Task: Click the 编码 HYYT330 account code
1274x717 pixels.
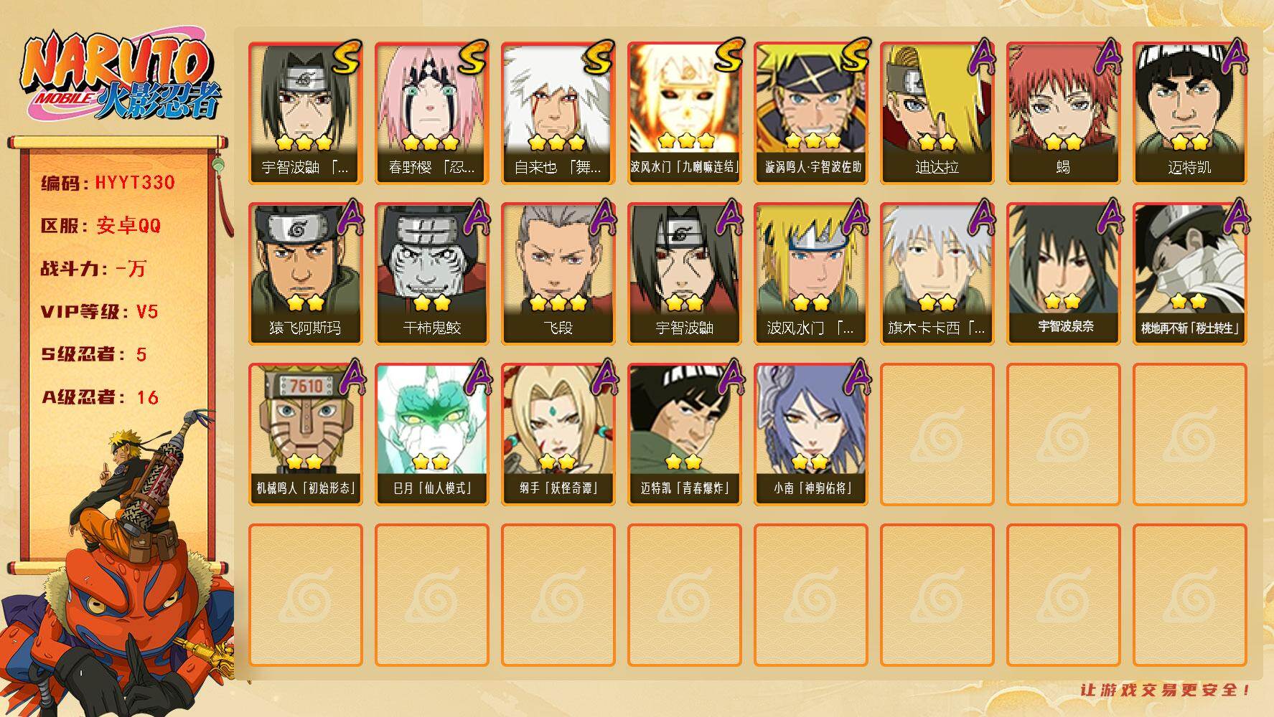Action: pyautogui.click(x=108, y=183)
